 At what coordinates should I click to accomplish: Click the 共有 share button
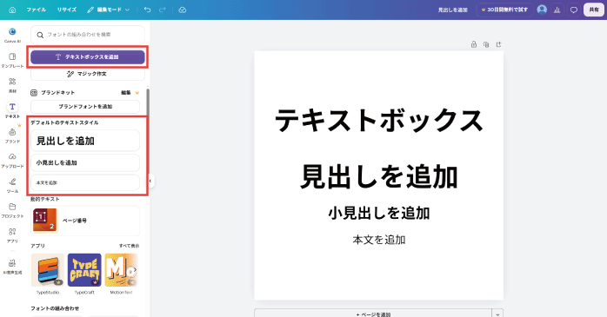tap(594, 10)
